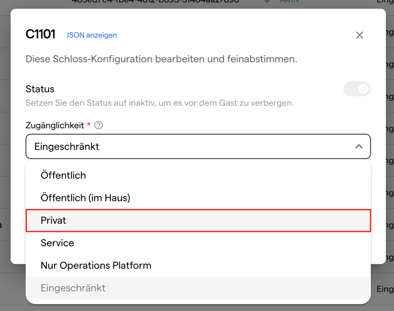Select the greyed Eingeschränkt list entry
This screenshot has height=311, width=394.
click(73, 288)
